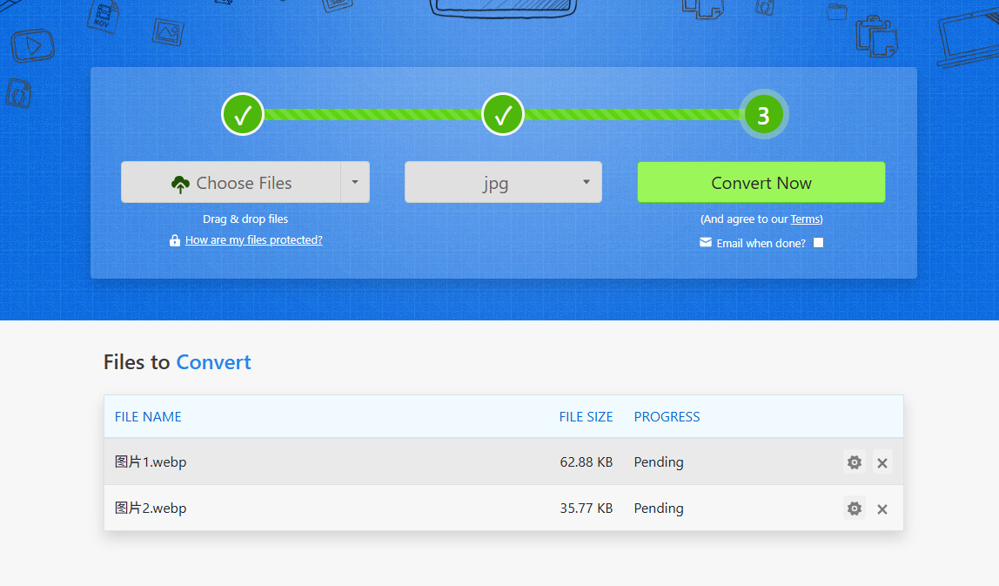999x586 pixels.
Task: Open settings for 图片1.webp
Action: click(854, 462)
